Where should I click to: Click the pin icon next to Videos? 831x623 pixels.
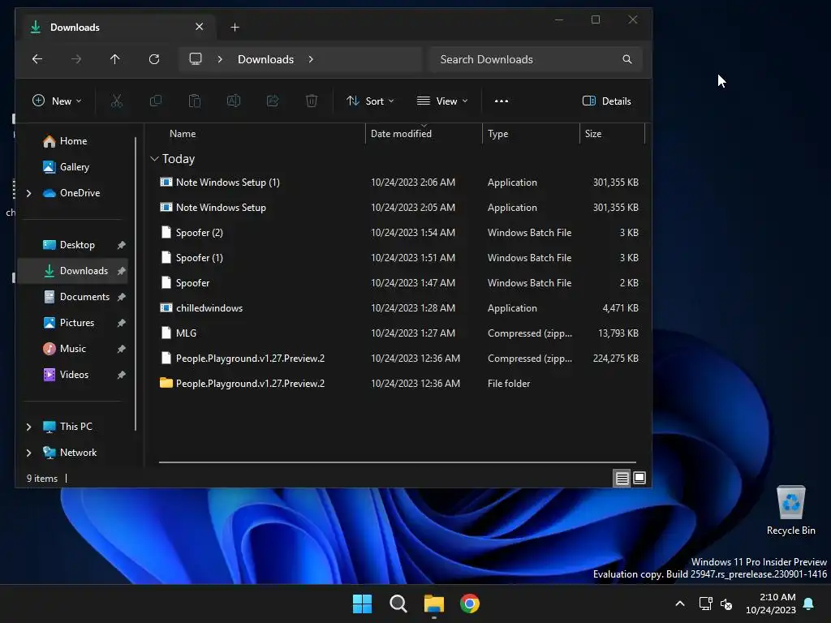coord(122,375)
